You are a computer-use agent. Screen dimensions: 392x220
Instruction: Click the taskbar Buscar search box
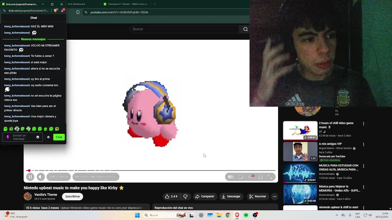point(164,215)
